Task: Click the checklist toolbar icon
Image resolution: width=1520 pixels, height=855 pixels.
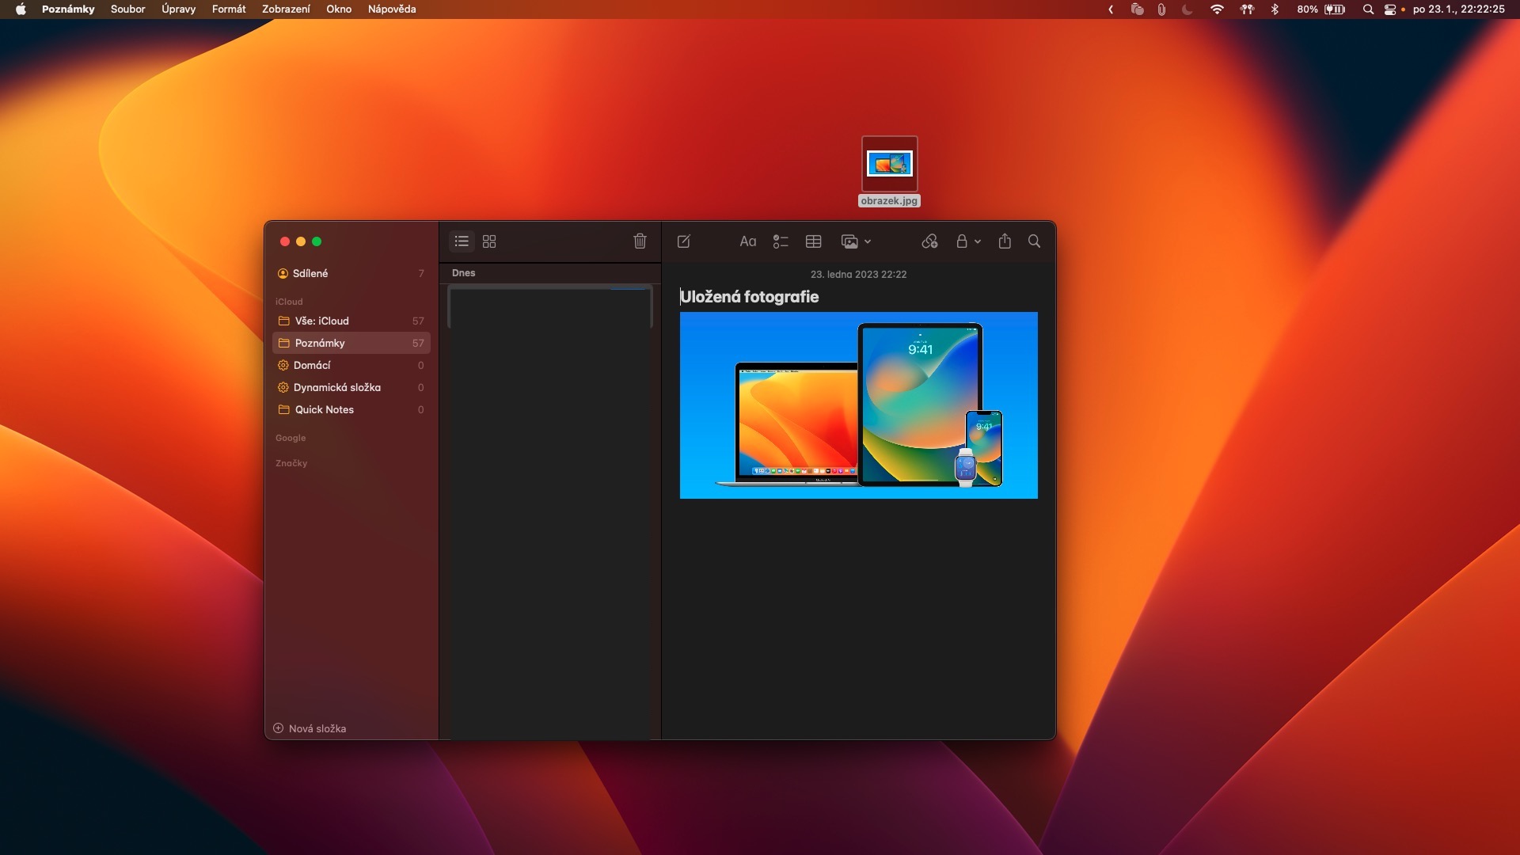Action: tap(781, 241)
